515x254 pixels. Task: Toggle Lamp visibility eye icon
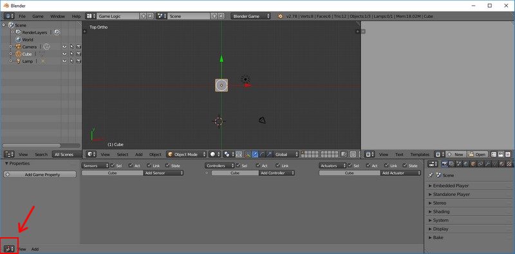point(64,61)
